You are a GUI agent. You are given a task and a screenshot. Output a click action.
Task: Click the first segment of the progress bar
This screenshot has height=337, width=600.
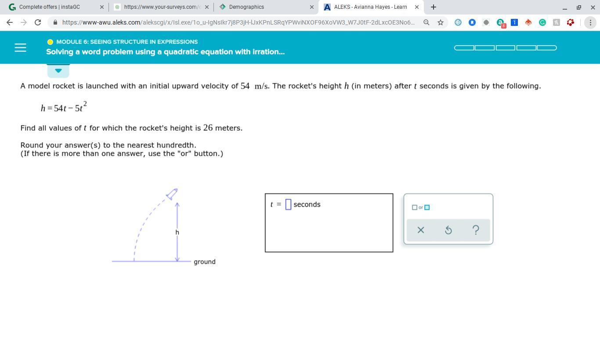coord(464,48)
